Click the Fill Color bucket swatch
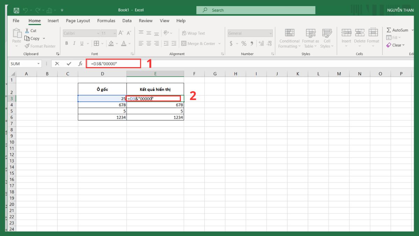 click(x=111, y=44)
